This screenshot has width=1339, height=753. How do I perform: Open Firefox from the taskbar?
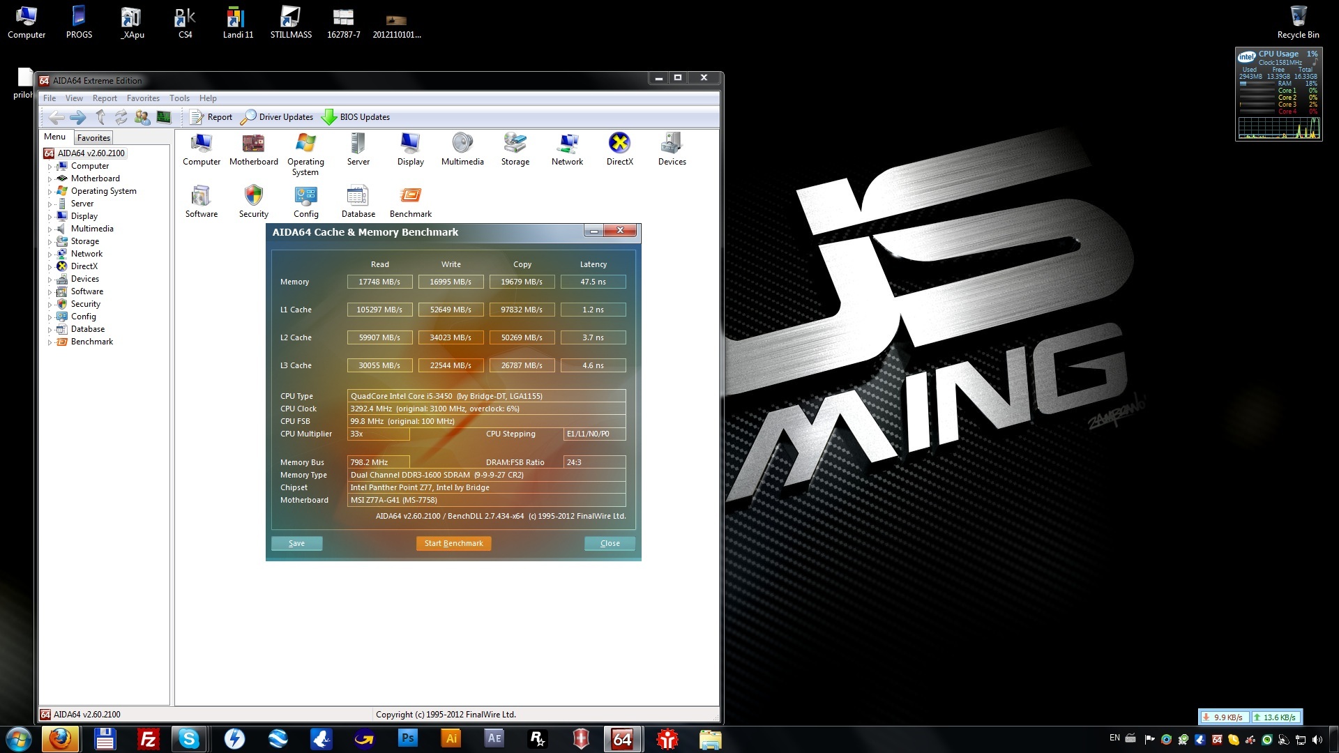point(60,739)
